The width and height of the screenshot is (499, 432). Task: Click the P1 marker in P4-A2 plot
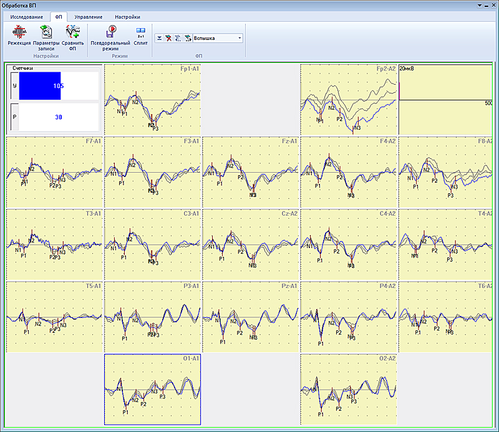point(321,343)
